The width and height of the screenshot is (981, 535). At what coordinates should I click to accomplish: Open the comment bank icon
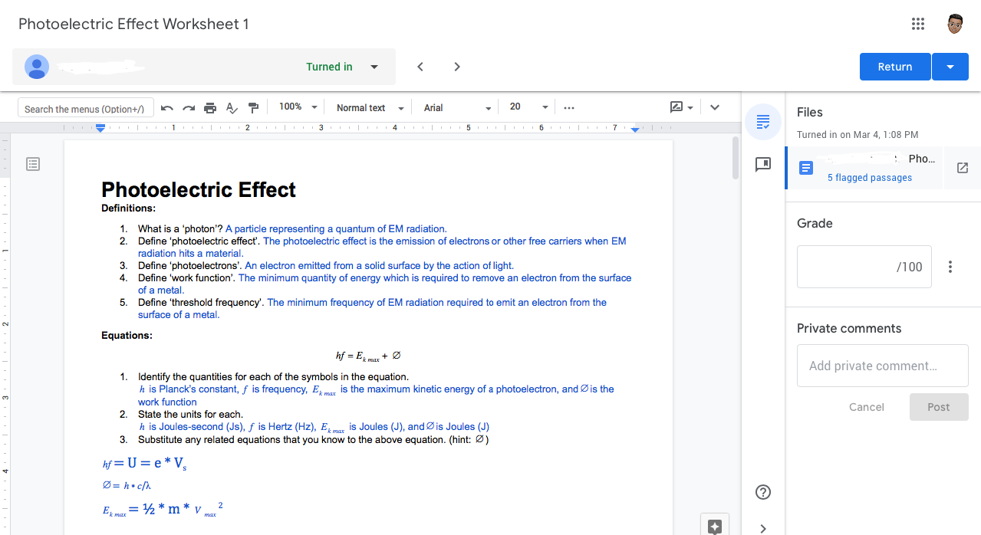tap(763, 164)
